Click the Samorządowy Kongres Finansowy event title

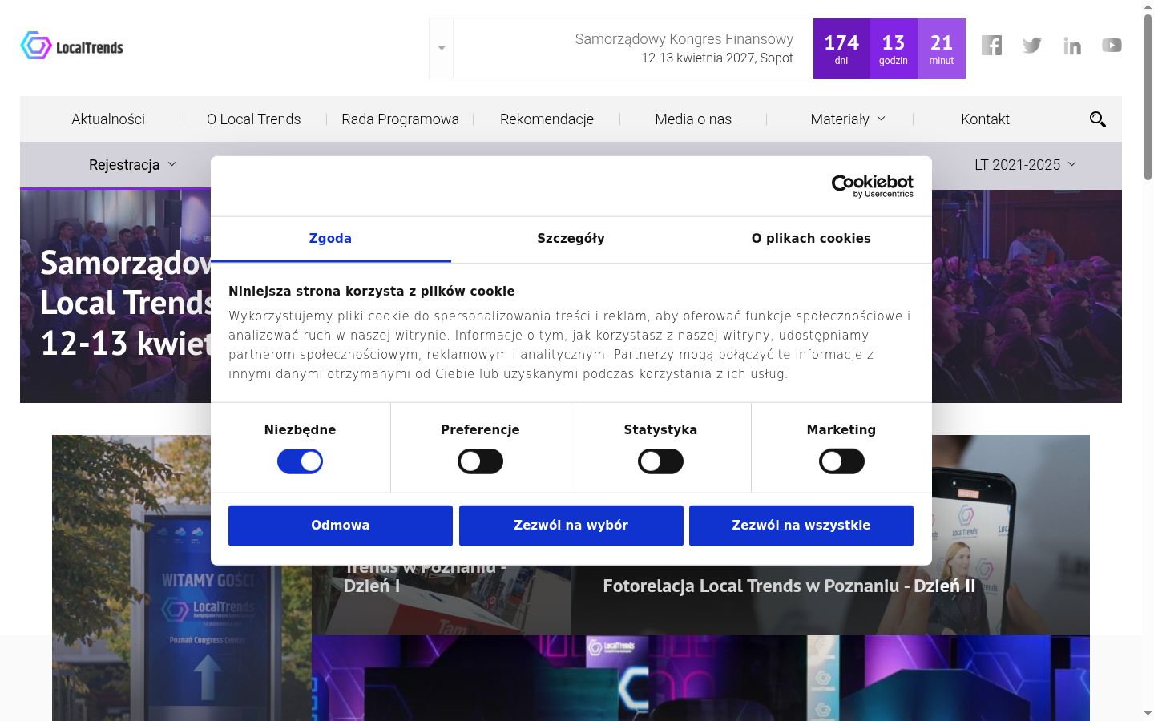click(684, 39)
